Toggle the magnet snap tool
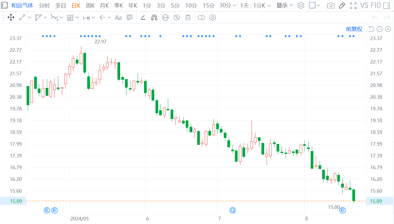Image resolution: width=394 pixels, height=224 pixels. (154, 17)
